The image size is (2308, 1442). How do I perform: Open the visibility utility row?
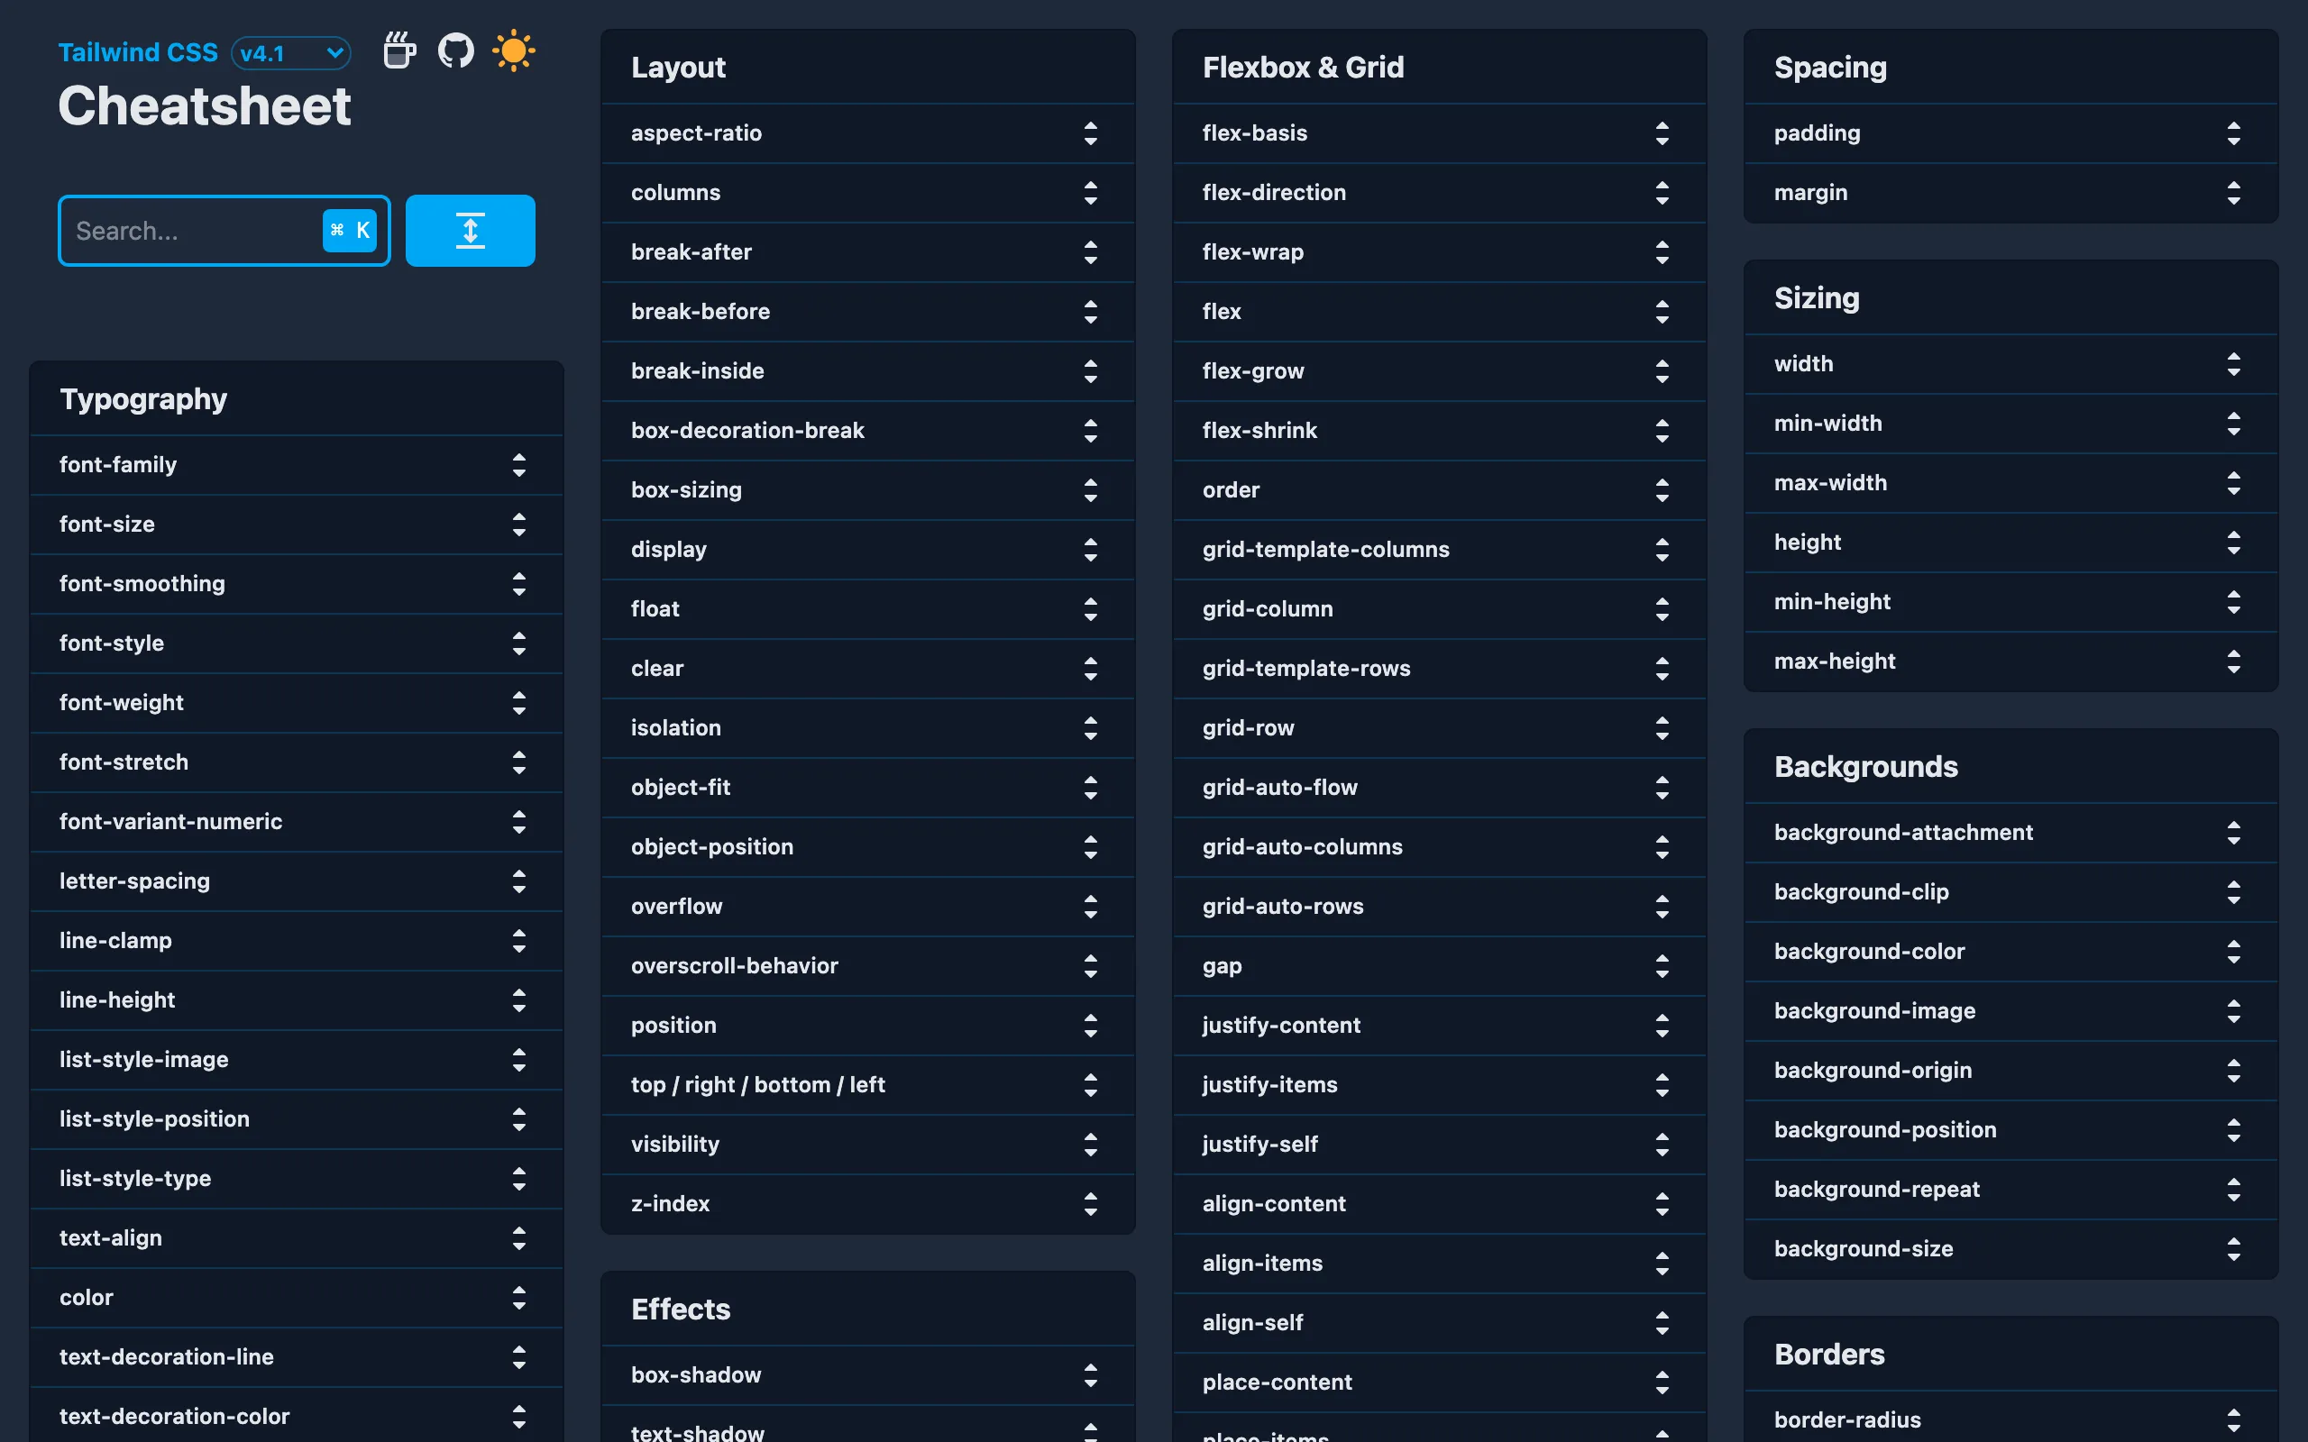coord(868,1145)
